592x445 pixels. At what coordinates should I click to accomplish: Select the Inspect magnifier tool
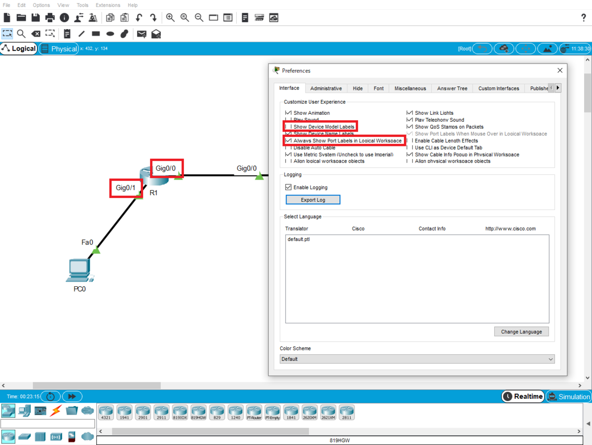click(21, 34)
